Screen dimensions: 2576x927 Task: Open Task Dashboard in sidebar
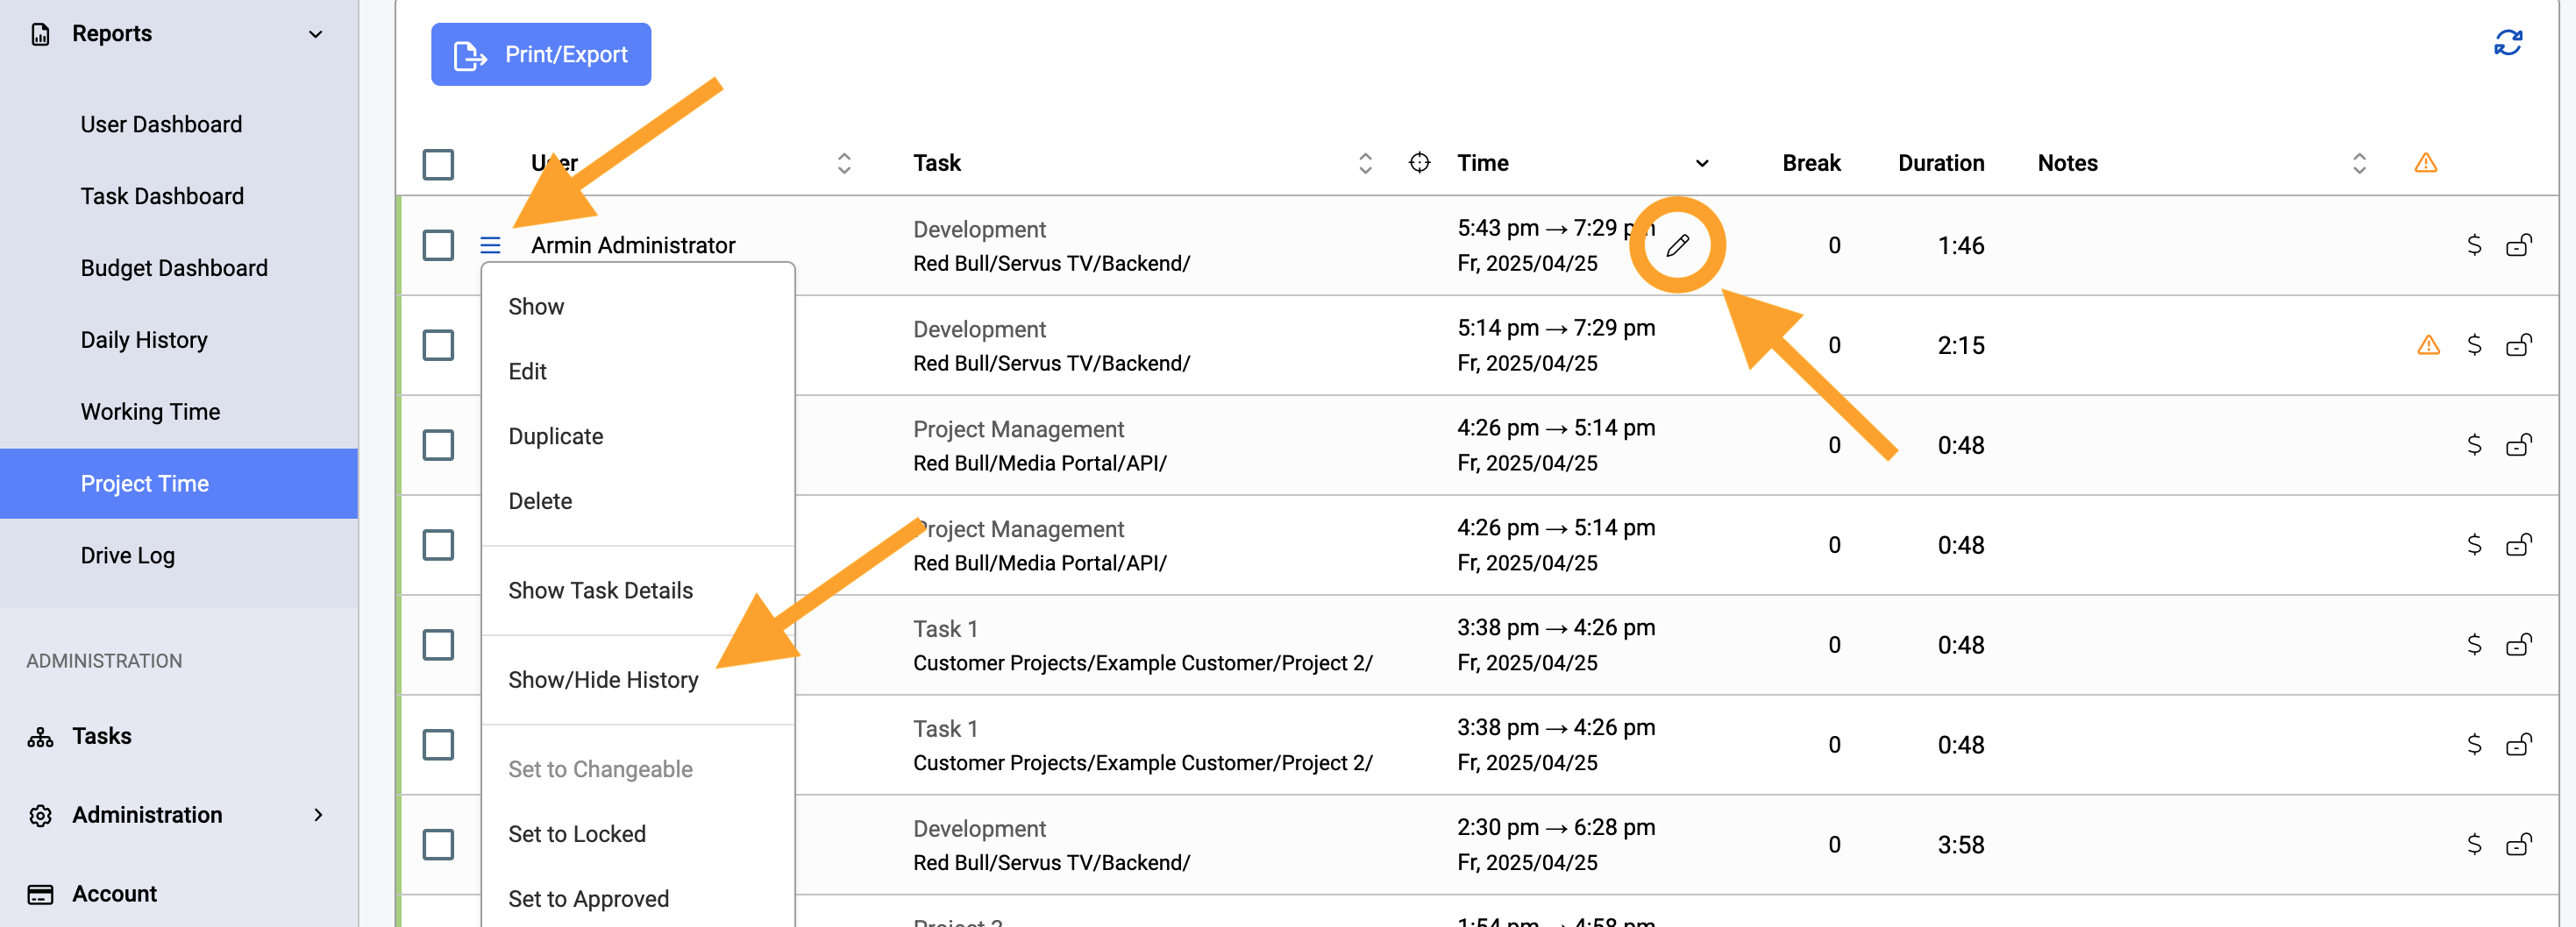click(162, 197)
